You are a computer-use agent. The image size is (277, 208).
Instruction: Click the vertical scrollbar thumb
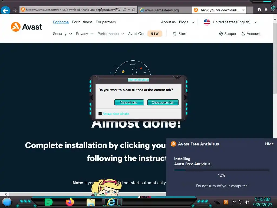coord(275,58)
